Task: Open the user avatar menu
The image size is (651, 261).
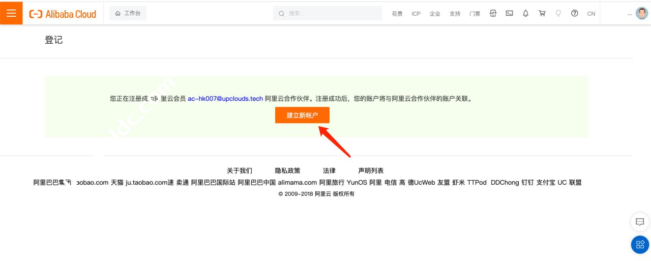Action: [641, 13]
